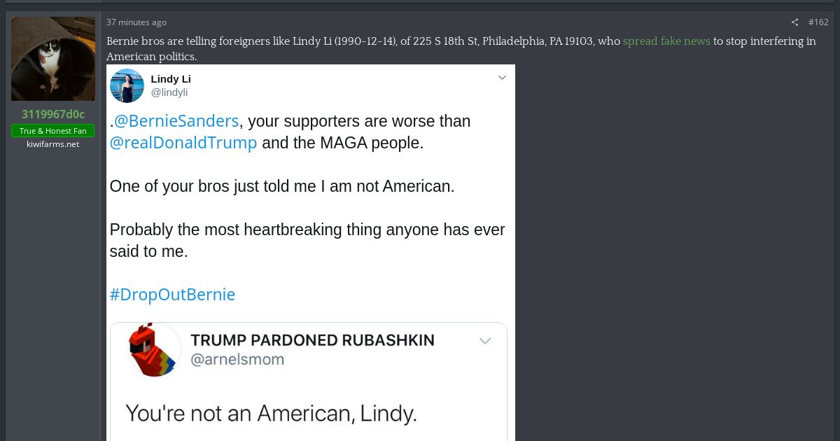The image size is (840, 441).
Task: Click the True & Honest Fan badge
Action: pos(53,131)
